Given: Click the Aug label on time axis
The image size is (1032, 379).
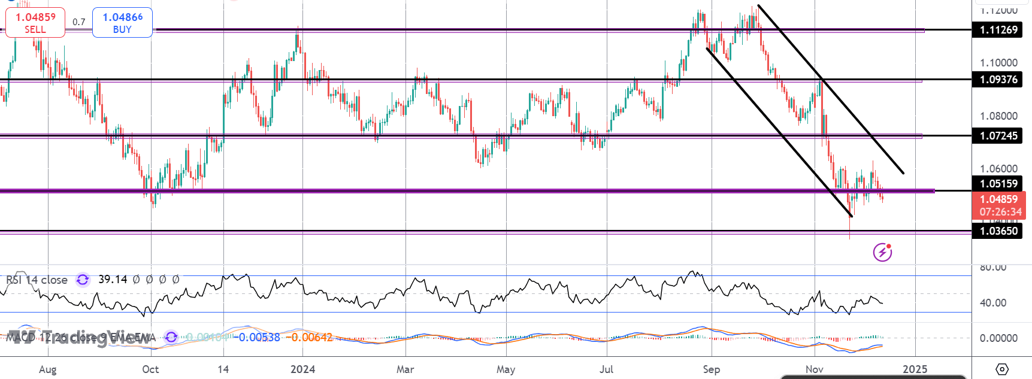Looking at the screenshot, I should [48, 369].
